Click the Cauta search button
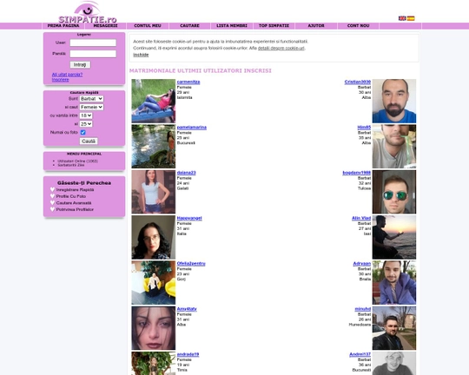Screen dimensions: 469x375 point(89,141)
